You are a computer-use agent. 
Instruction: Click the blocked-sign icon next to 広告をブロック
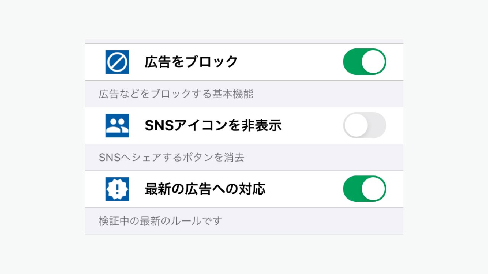[x=116, y=62]
